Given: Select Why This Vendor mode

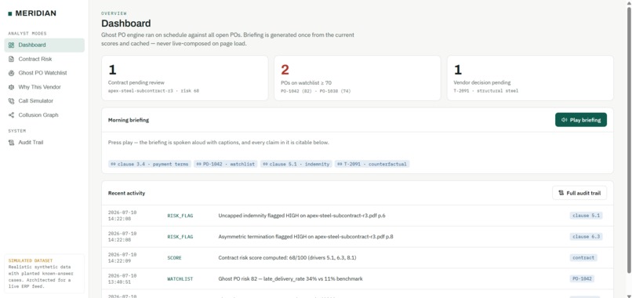Looking at the screenshot, I should 45,87.
